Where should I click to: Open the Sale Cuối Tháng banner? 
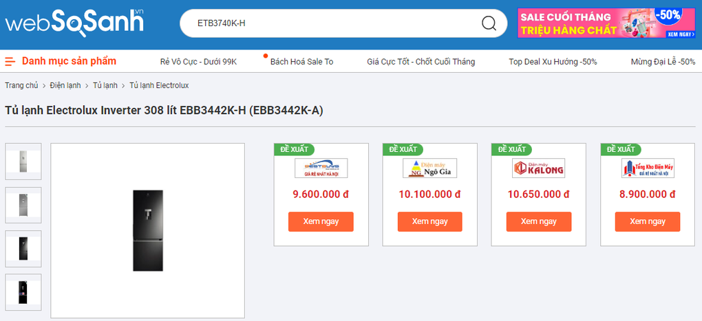pos(606,23)
